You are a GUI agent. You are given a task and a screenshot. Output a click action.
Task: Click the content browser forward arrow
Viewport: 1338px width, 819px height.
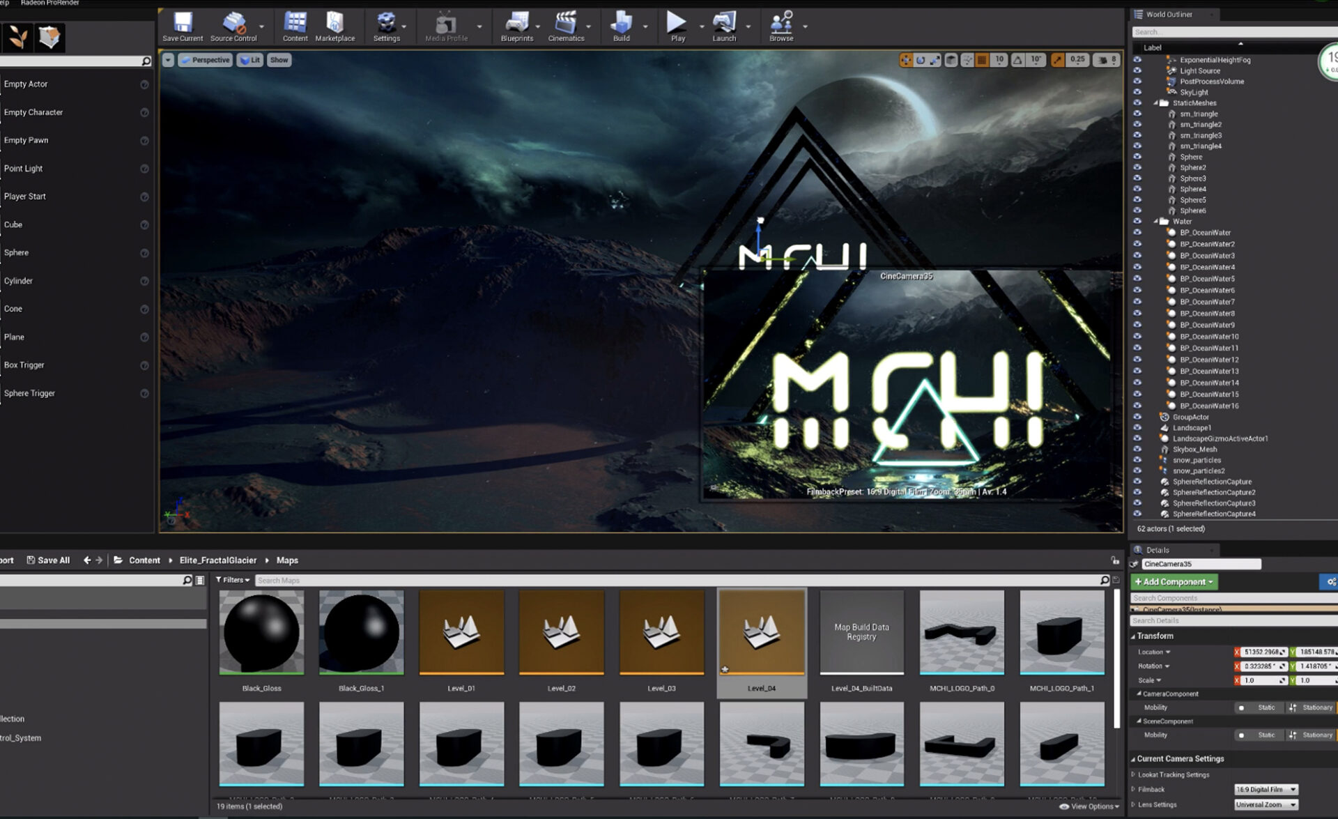click(99, 560)
